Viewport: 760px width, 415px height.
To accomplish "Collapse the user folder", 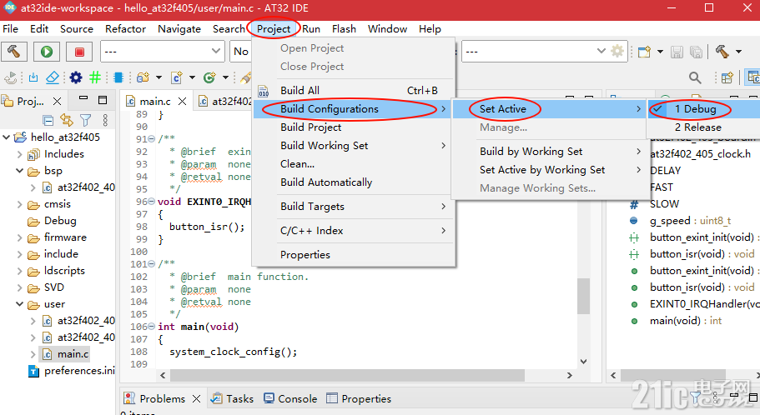I will [x=19, y=305].
